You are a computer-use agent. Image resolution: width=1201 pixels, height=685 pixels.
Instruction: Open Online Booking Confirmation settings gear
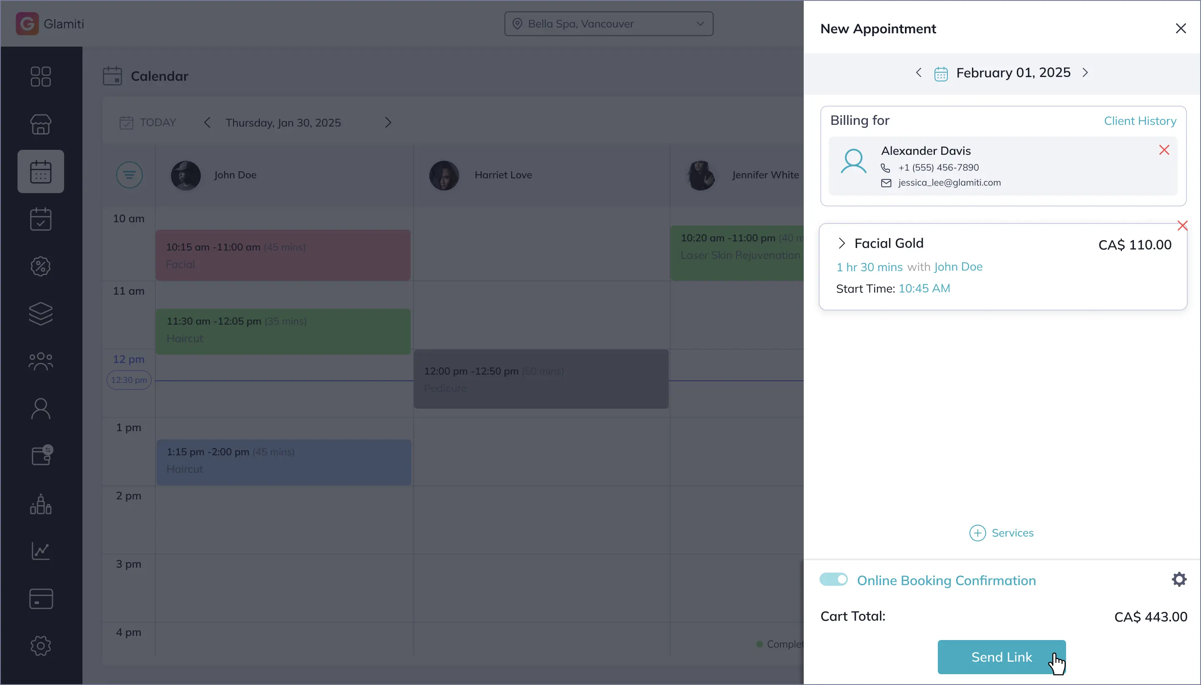[x=1179, y=580]
